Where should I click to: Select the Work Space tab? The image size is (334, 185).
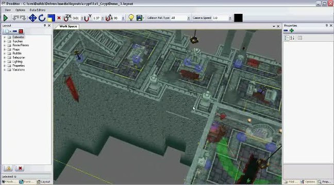pos(68,26)
